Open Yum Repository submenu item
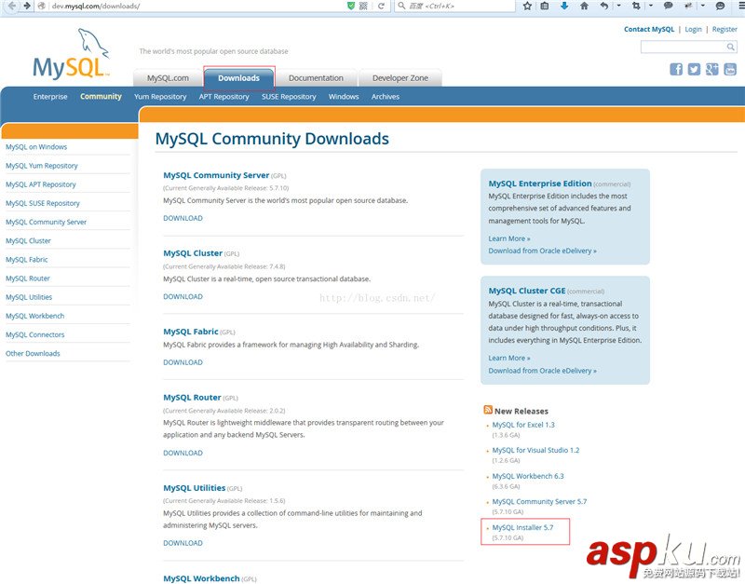This screenshot has height=584, width=745. [160, 97]
